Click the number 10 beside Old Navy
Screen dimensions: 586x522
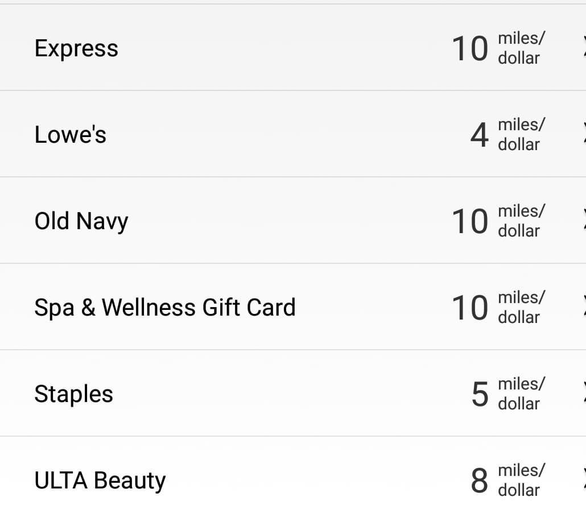pyautogui.click(x=470, y=222)
